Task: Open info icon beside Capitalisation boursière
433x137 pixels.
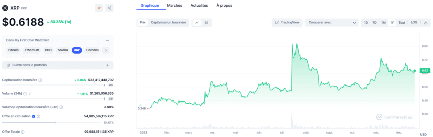Action: tap(40, 80)
